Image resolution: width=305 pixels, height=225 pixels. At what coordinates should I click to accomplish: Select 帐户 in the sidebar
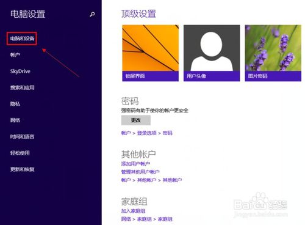[15, 54]
